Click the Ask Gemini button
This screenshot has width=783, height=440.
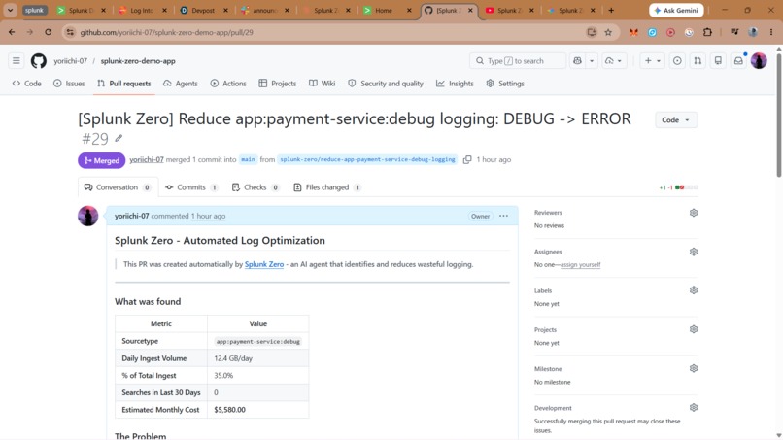(677, 10)
